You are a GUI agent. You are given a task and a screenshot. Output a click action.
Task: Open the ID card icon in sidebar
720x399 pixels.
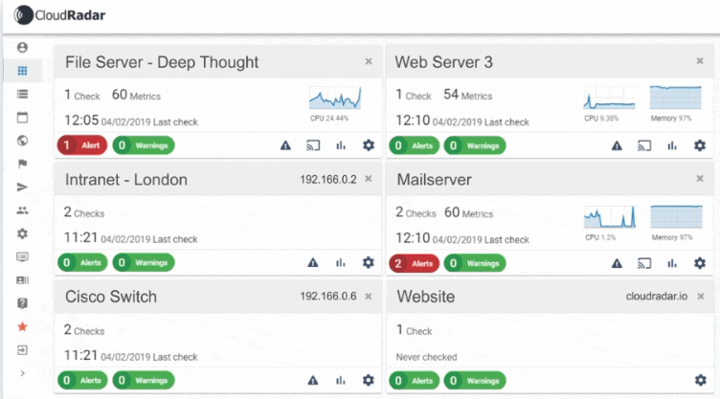22,280
